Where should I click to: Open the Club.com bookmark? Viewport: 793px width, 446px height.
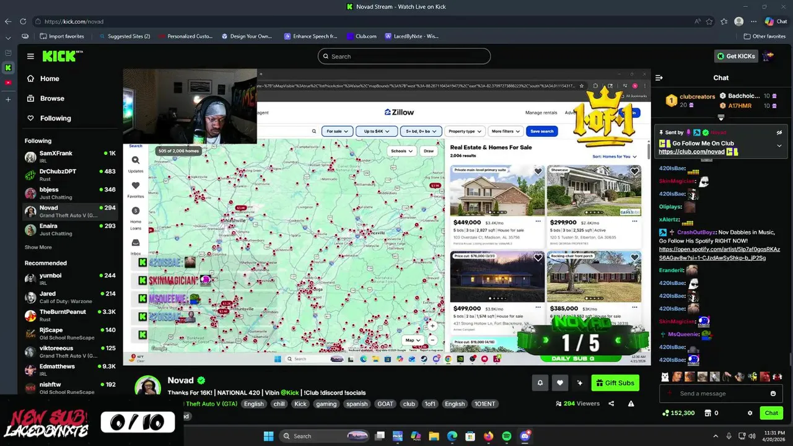362,37
